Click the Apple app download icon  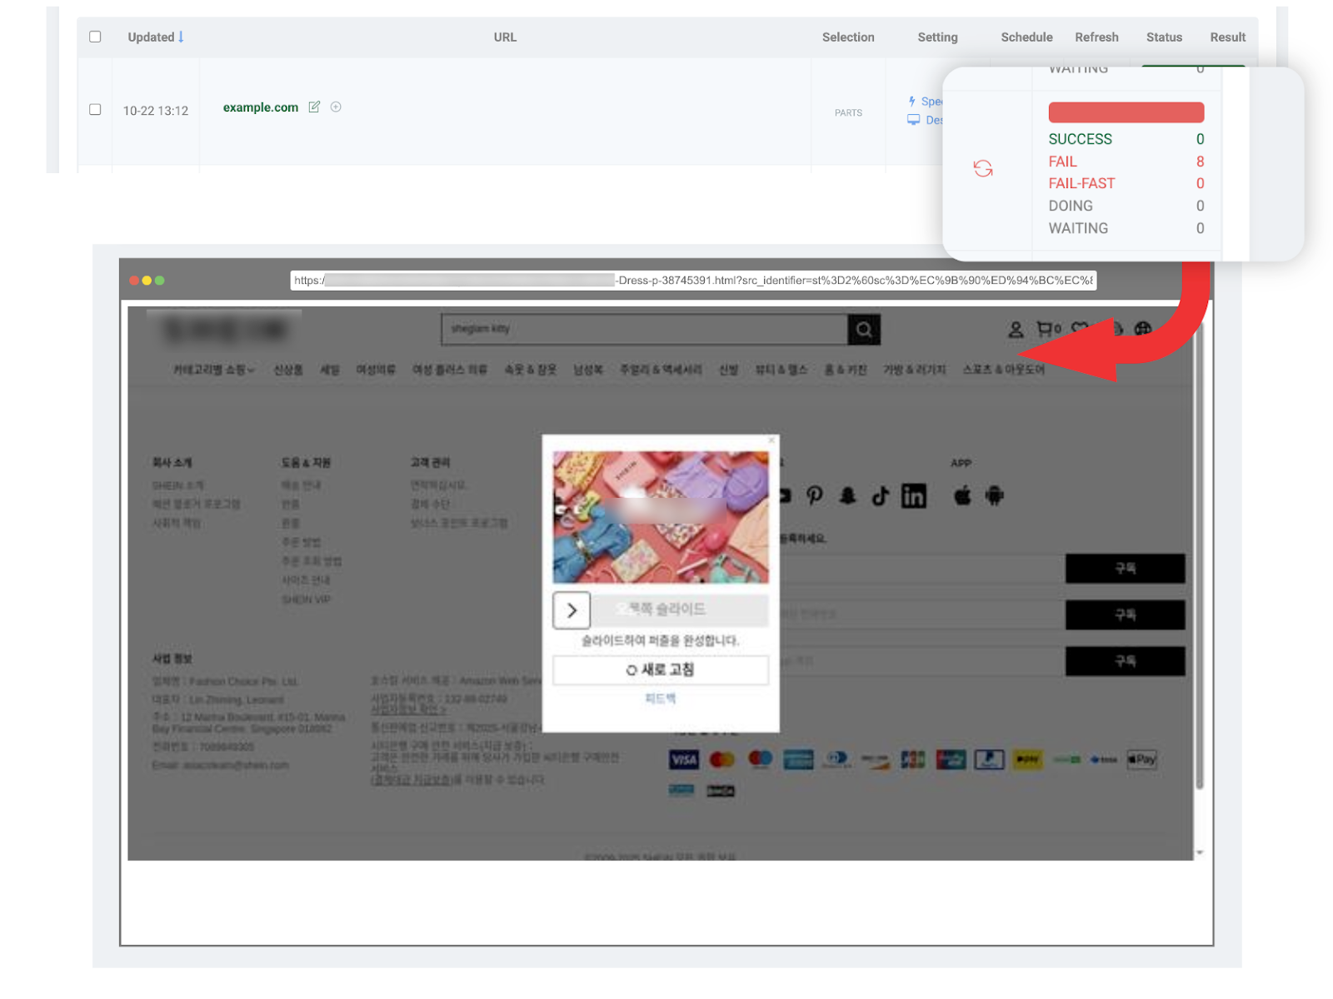962,496
